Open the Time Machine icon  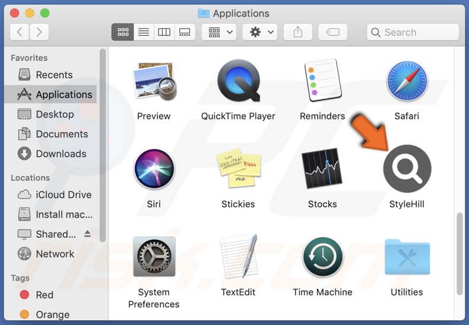[323, 257]
